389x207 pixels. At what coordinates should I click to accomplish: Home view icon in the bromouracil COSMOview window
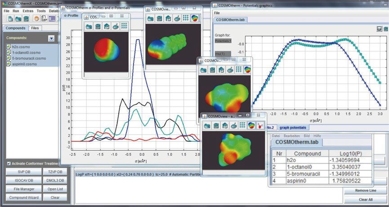click(221, 70)
